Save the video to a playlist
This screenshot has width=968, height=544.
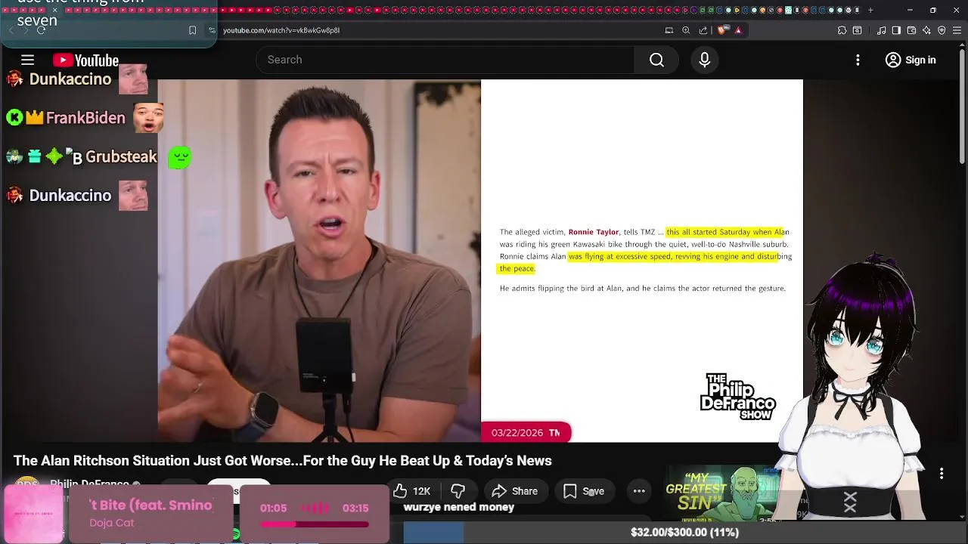point(584,491)
